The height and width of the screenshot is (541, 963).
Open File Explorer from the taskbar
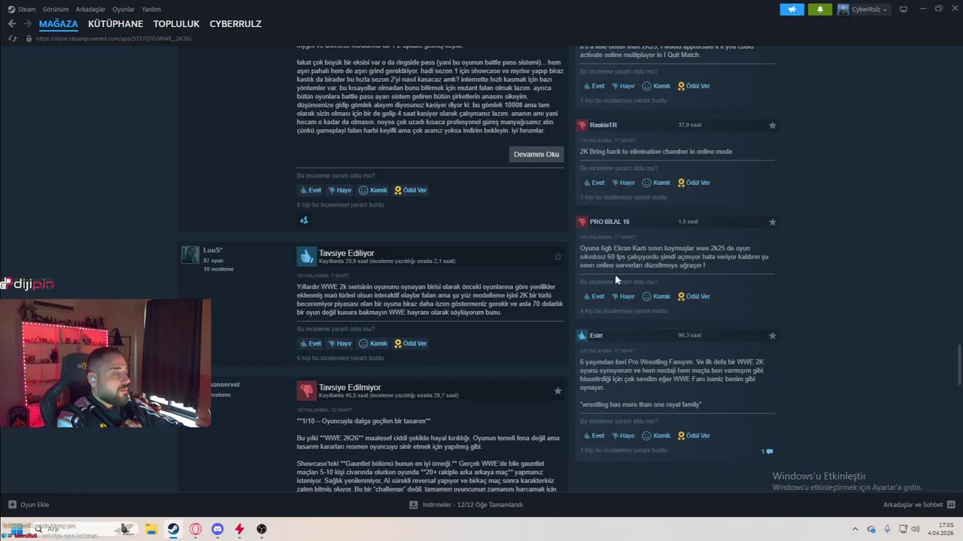[x=150, y=529]
